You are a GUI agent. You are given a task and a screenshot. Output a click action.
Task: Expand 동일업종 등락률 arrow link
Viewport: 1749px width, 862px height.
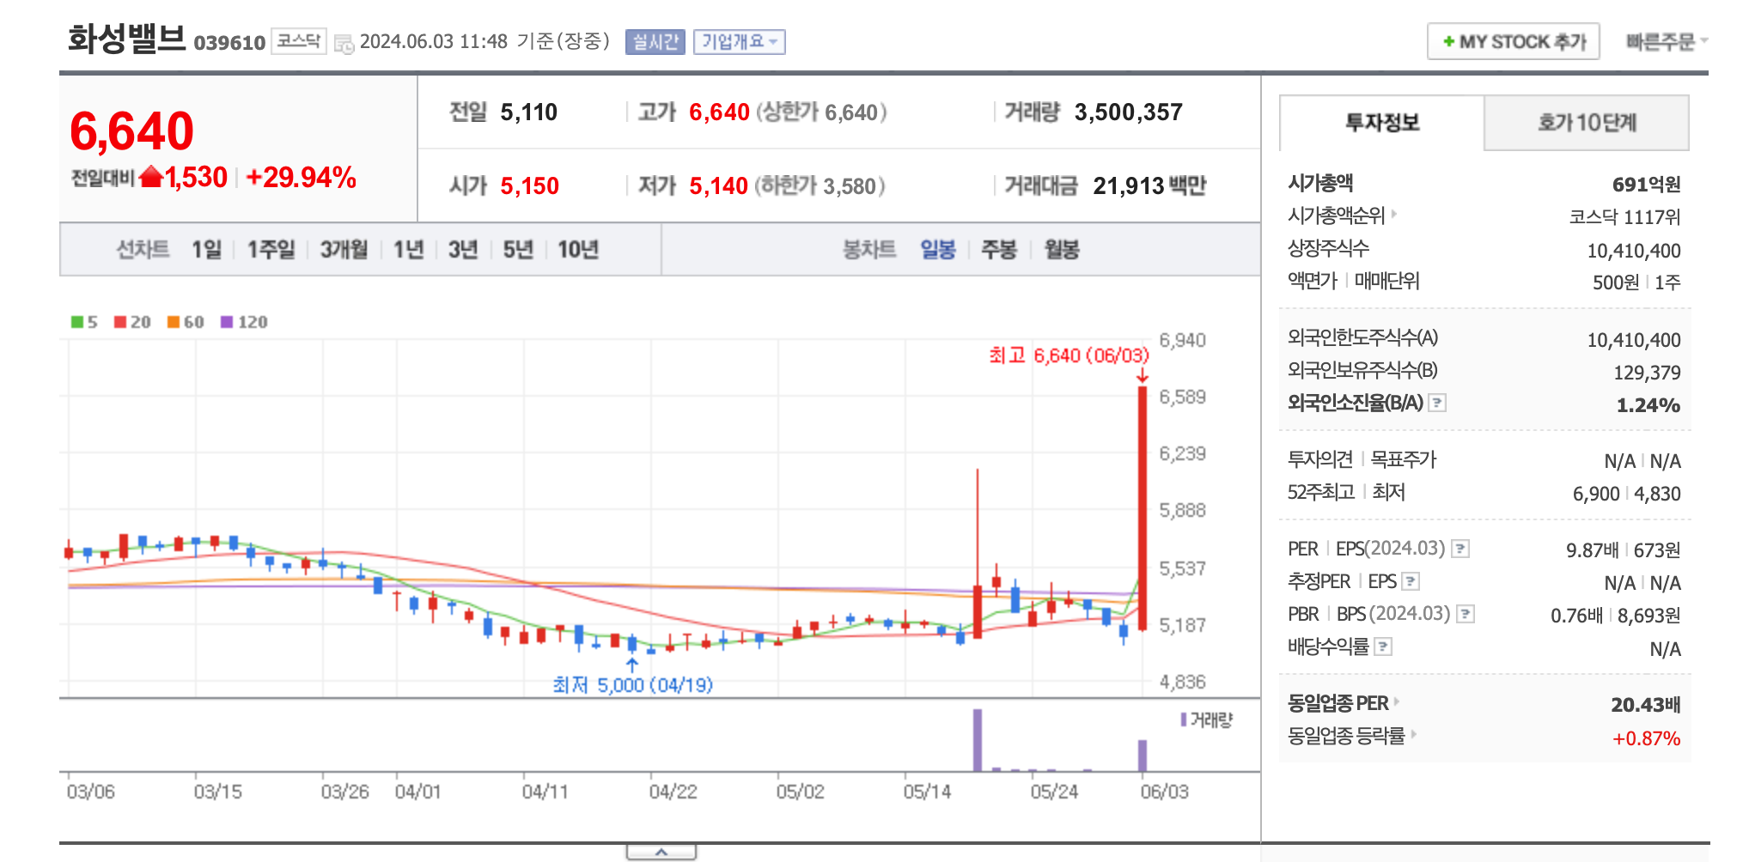point(1413,735)
